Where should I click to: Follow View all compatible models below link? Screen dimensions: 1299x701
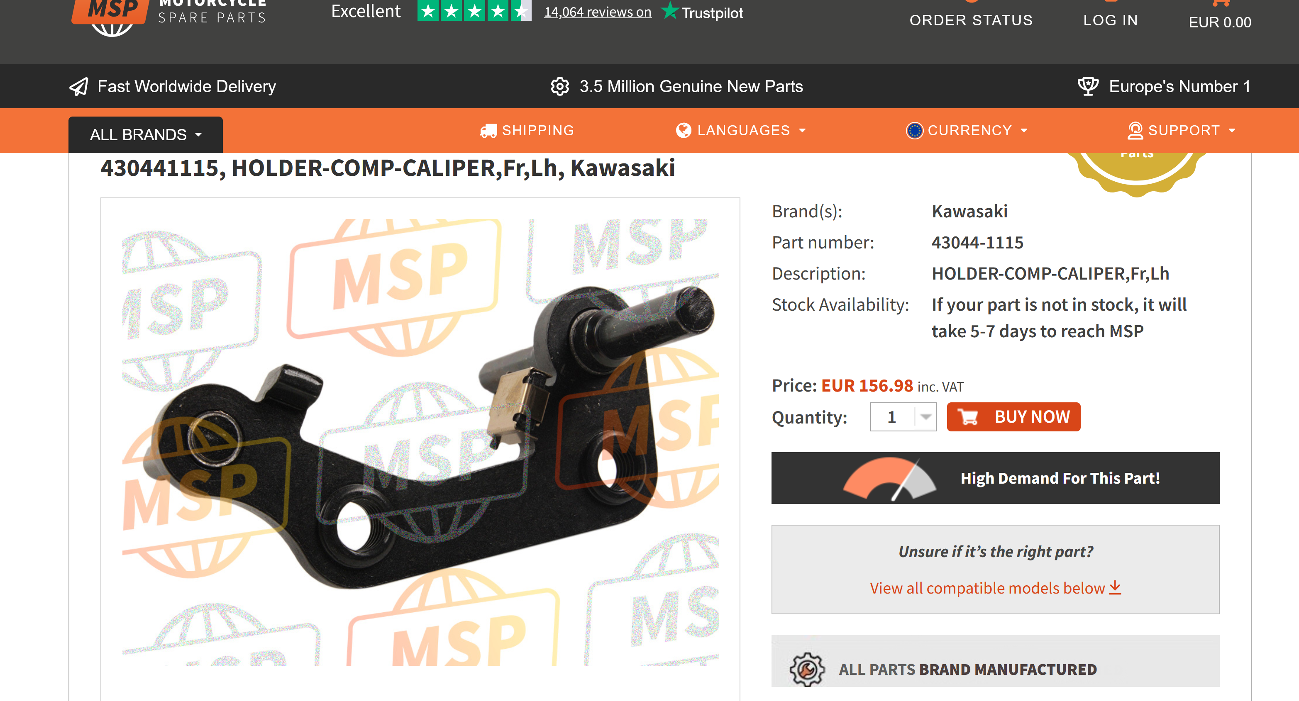(x=996, y=588)
